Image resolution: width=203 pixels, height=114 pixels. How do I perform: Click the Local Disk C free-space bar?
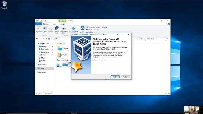click(x=67, y=65)
